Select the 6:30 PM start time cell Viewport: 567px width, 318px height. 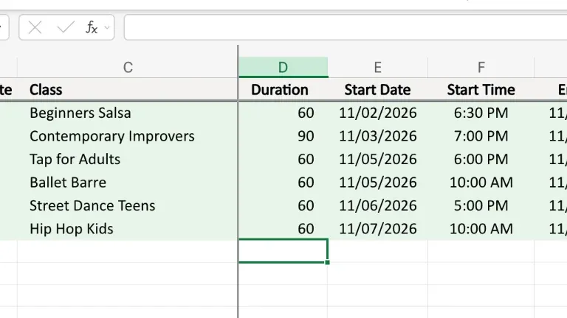coord(481,113)
